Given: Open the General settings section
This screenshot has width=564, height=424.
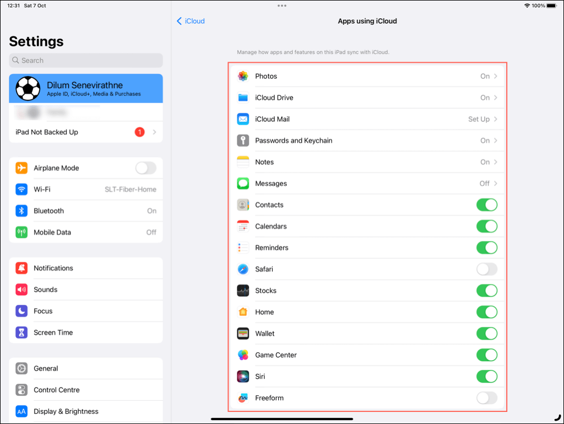Looking at the screenshot, I should pyautogui.click(x=86, y=368).
